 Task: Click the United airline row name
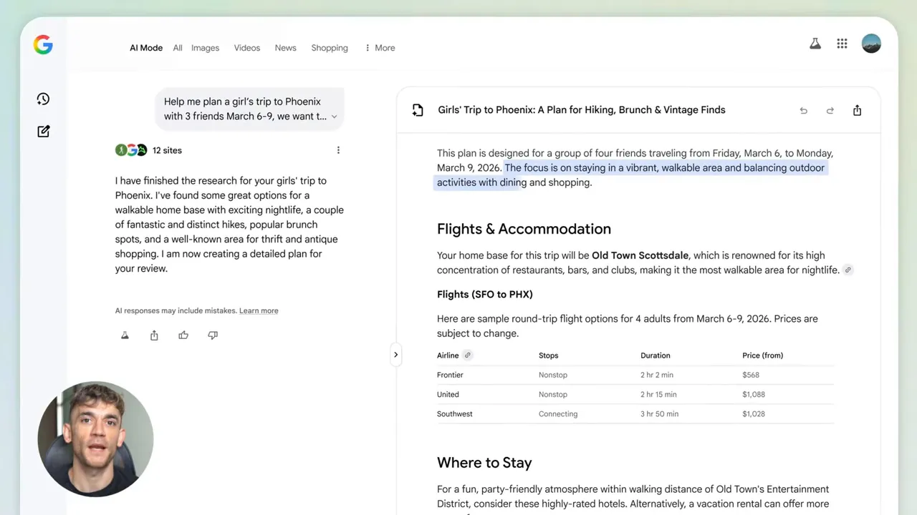448,394
